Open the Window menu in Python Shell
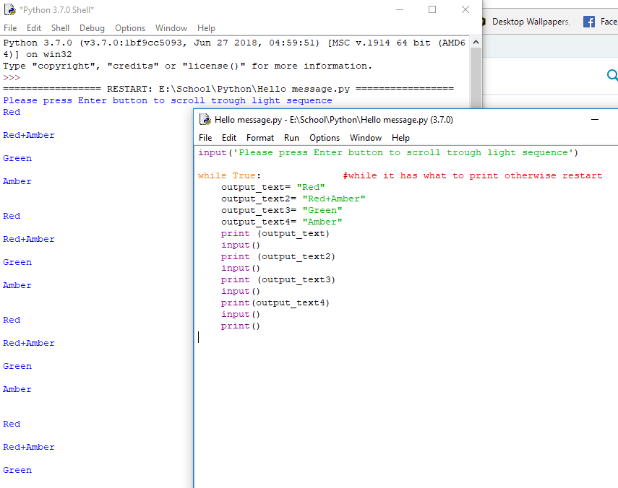Image resolution: width=618 pixels, height=488 pixels. 171,28
